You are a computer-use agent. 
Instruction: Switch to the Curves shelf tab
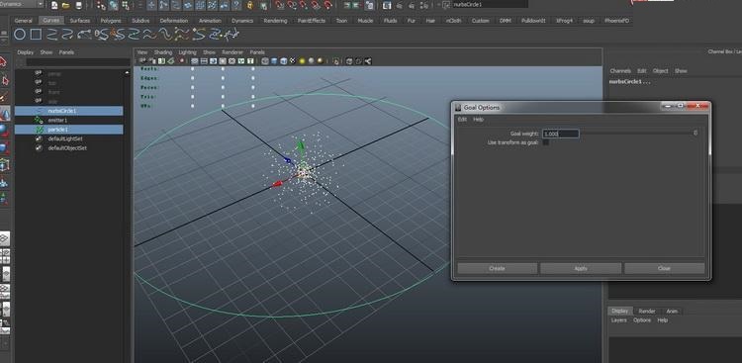coord(50,21)
